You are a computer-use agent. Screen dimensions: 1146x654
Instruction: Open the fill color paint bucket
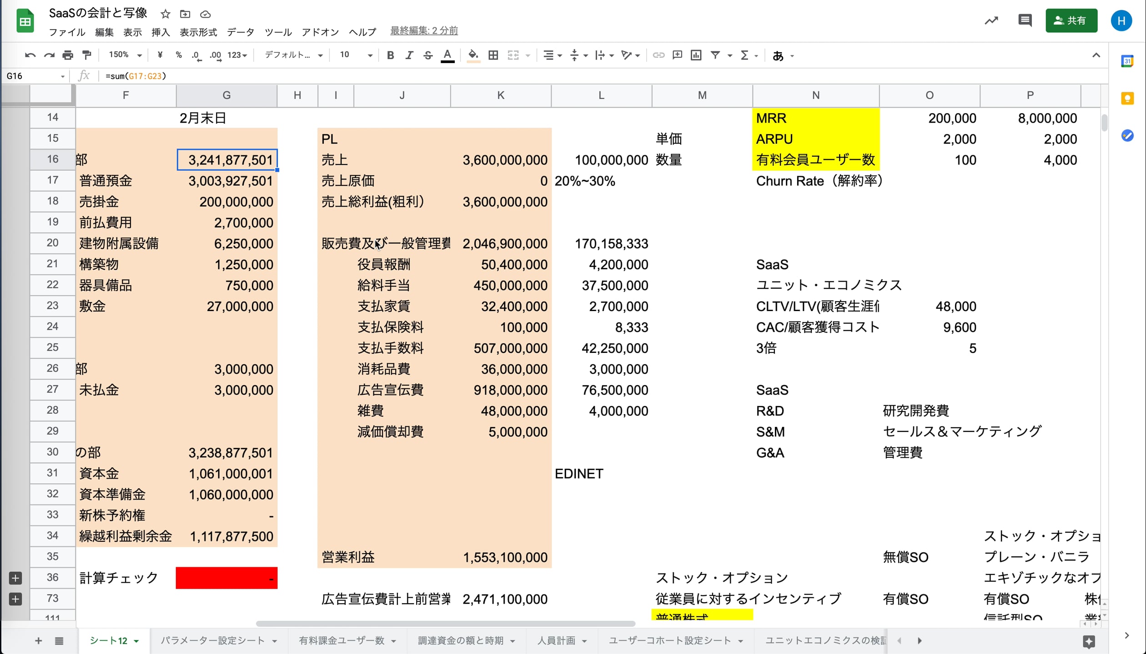473,55
